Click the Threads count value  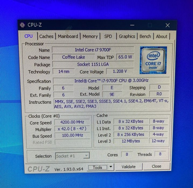160,154
